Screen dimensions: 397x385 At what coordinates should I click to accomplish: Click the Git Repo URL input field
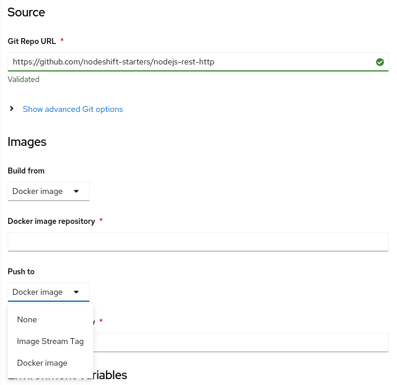198,62
